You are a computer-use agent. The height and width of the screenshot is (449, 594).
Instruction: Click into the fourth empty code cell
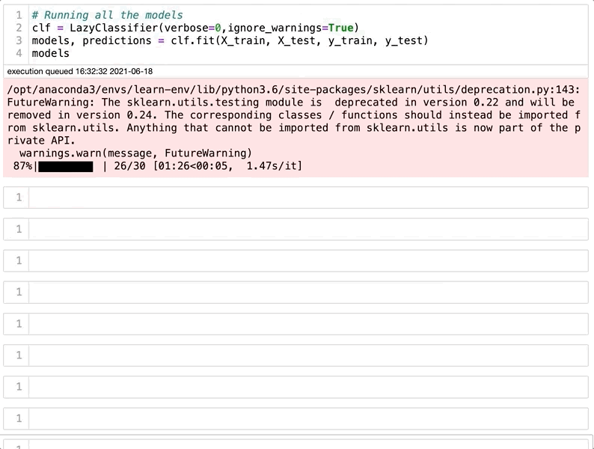pyautogui.click(x=307, y=292)
